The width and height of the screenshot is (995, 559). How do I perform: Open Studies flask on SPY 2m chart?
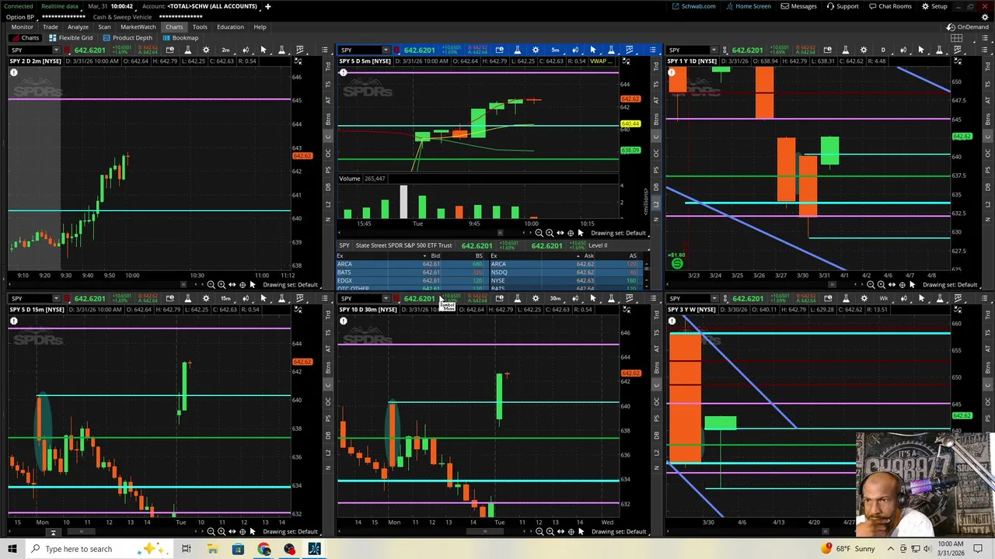(x=187, y=50)
